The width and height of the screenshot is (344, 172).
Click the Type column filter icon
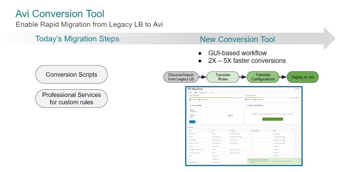point(227,131)
